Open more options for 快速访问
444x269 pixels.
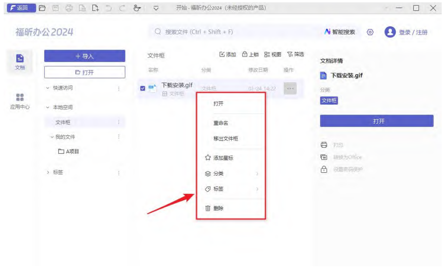(x=118, y=88)
